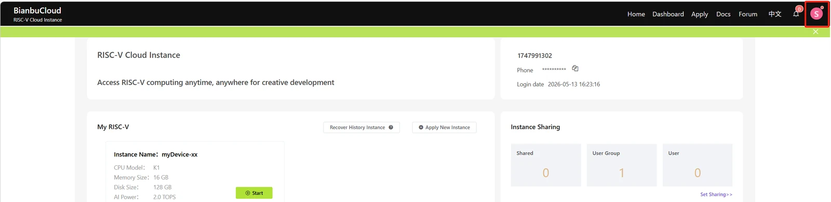The width and height of the screenshot is (831, 202).
Task: Select the Shared count card
Action: click(x=546, y=165)
